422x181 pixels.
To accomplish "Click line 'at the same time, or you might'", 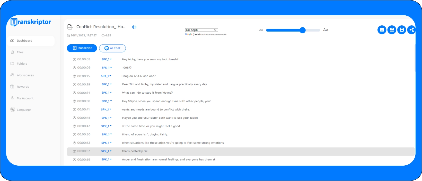I will (151, 126).
